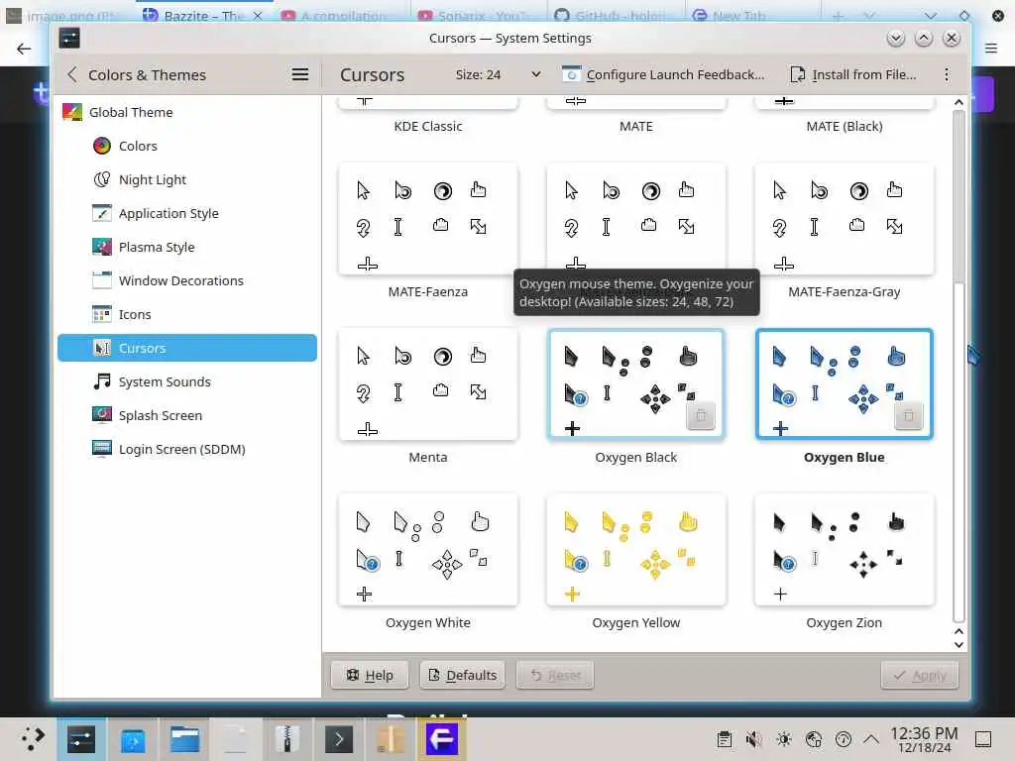Click scrollbar down arrow at bottom
1015x761 pixels.
(x=959, y=644)
